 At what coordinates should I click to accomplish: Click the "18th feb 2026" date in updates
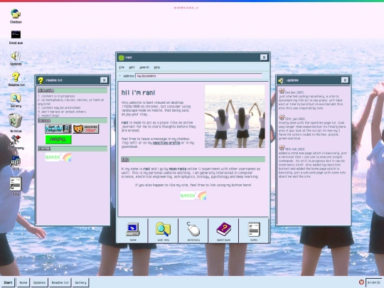pos(295,149)
